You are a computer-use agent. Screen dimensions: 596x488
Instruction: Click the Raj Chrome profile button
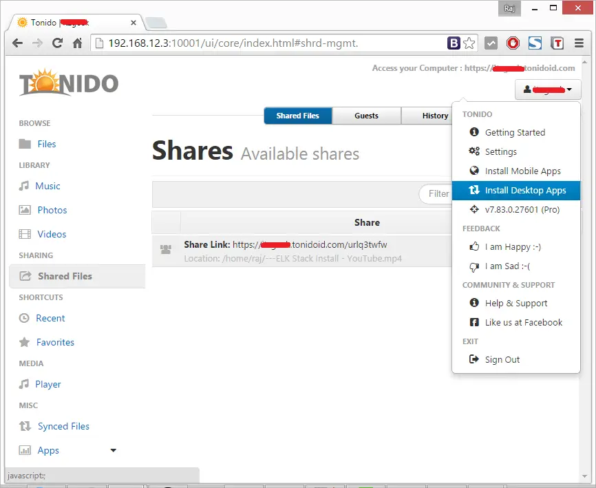pyautogui.click(x=509, y=8)
